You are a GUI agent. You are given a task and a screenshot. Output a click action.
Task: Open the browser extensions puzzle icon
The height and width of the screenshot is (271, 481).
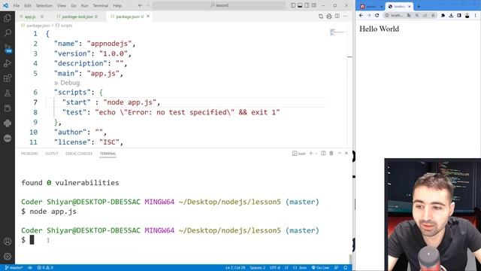pyautogui.click(x=443, y=15)
